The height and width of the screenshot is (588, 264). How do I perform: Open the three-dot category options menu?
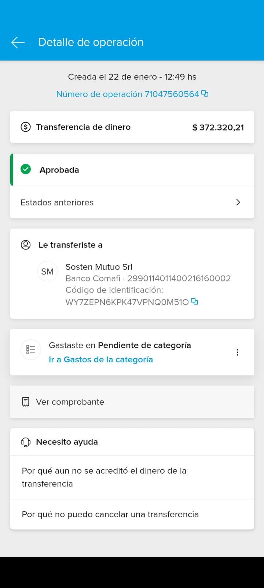point(238,352)
